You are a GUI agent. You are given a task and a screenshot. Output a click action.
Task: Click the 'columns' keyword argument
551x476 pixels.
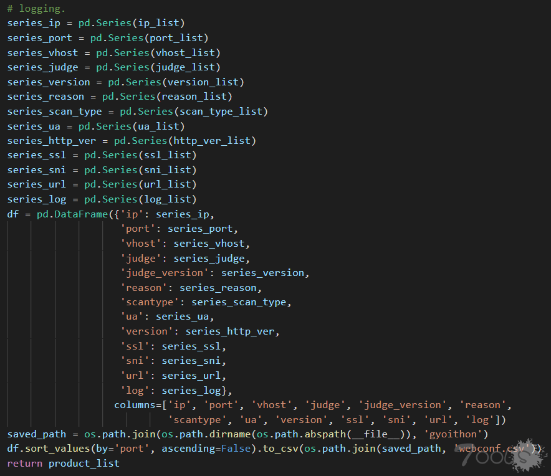click(135, 405)
